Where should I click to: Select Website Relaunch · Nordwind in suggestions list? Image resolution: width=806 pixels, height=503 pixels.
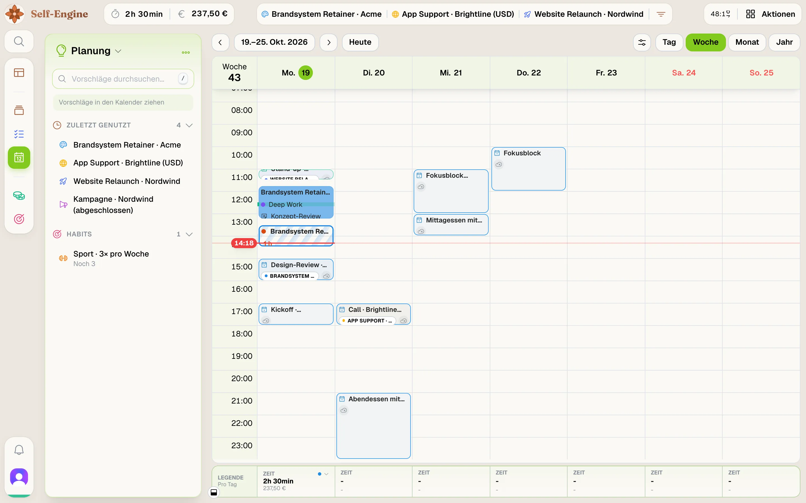123,181
